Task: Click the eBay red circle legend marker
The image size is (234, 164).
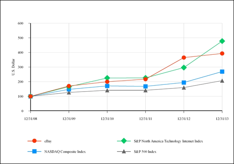Action: (x=34, y=141)
